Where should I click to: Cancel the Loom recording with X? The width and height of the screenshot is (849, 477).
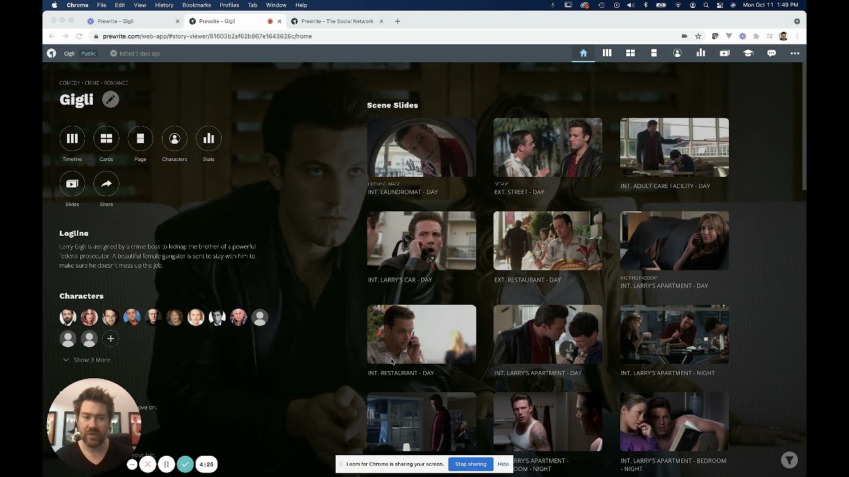[x=148, y=464]
